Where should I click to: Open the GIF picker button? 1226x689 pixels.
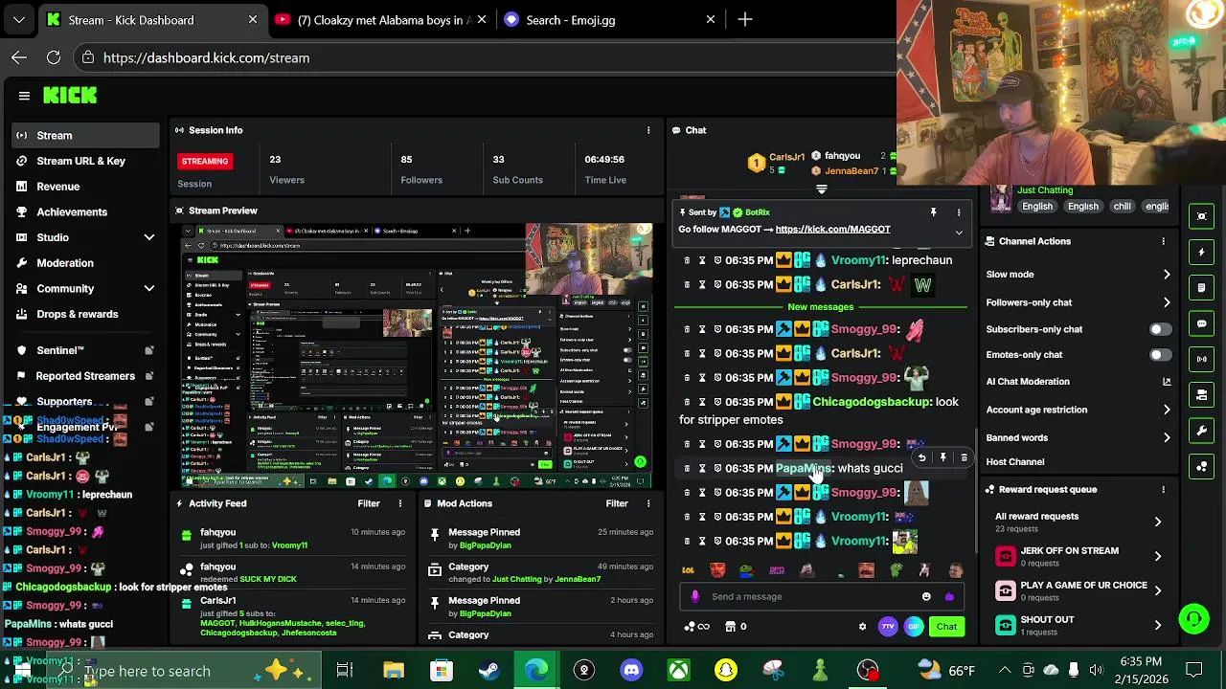[x=913, y=627]
